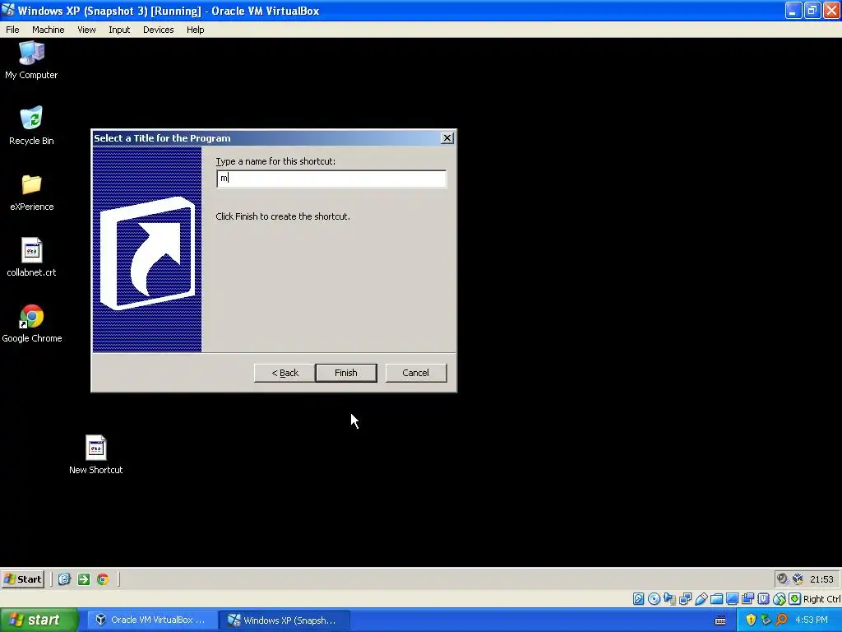Click the green arrow keyboard capture icon
Image resolution: width=842 pixels, height=632 pixels.
click(x=795, y=599)
